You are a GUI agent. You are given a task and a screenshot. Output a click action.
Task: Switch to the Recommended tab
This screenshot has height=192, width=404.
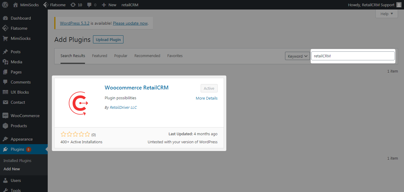[x=147, y=56]
